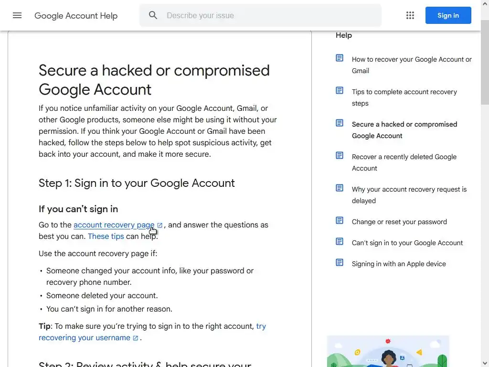This screenshot has height=367, width=489.
Task: Click the 'Google Account Help' header title
Action: click(76, 16)
